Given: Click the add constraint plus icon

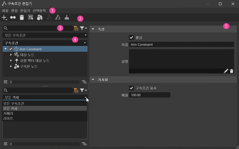Looking at the screenshot, I should [4, 18].
